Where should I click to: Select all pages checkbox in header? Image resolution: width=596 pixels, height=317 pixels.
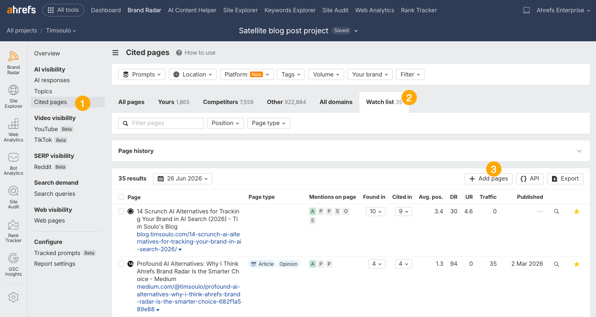point(121,197)
